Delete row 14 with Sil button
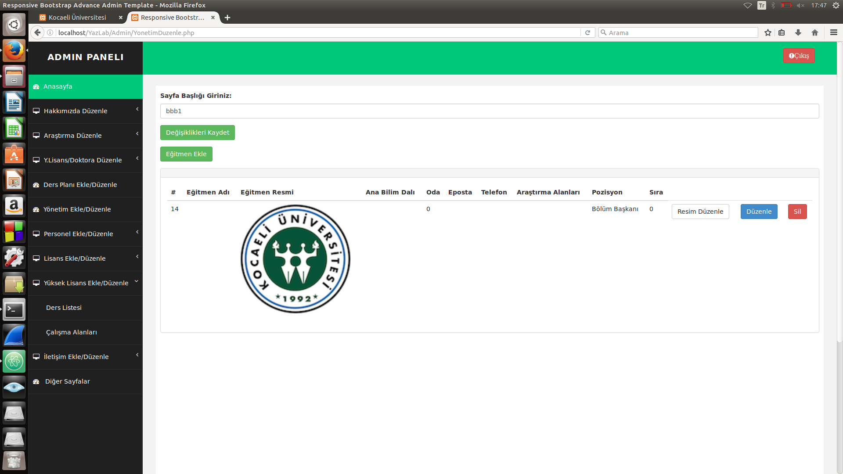This screenshot has width=843, height=474. [x=797, y=212]
